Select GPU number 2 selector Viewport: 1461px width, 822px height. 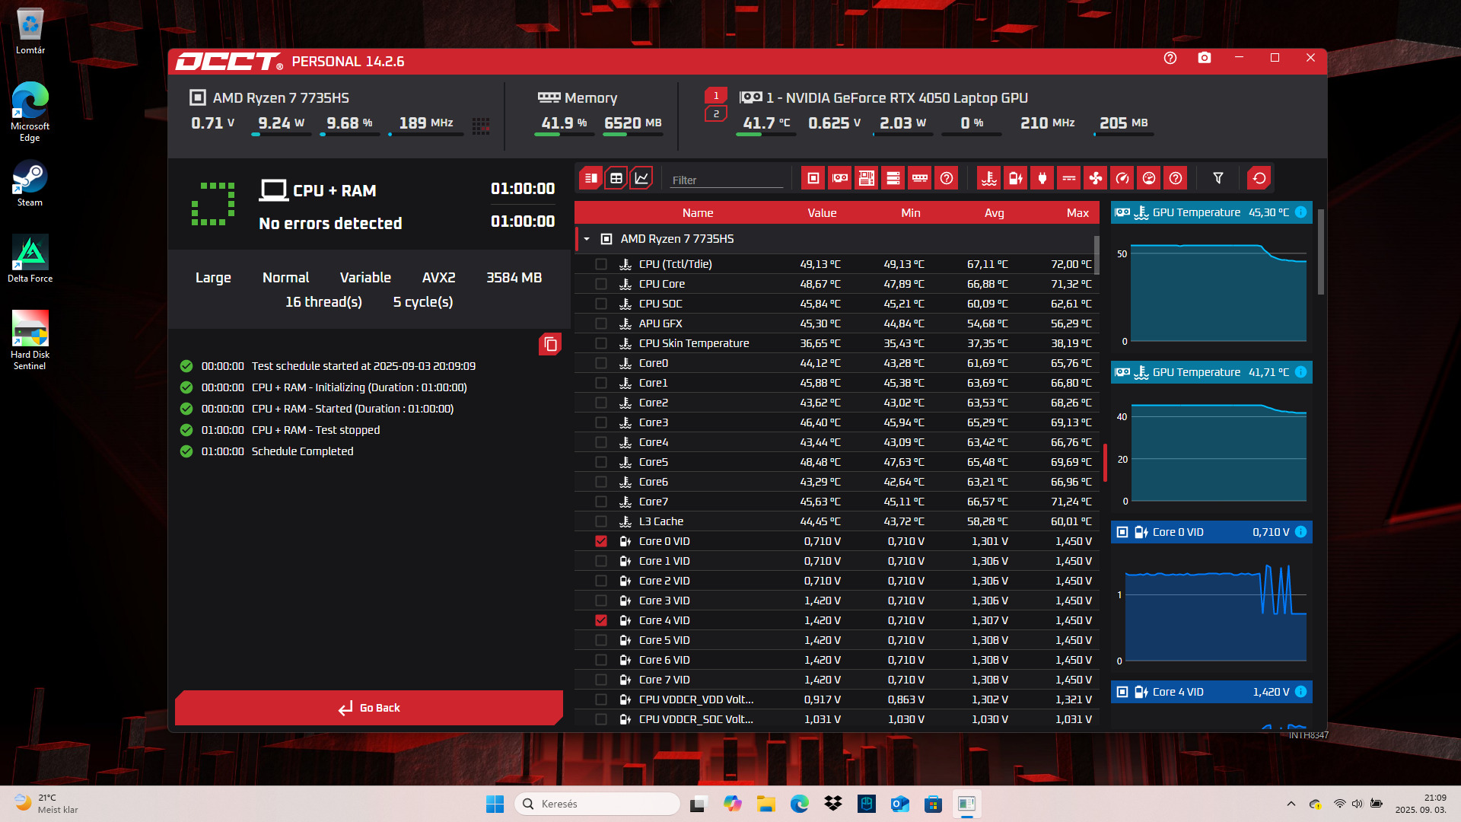pyautogui.click(x=715, y=114)
